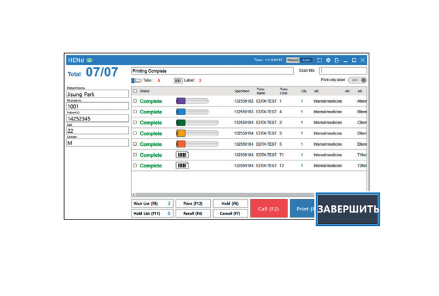Click the Receipt no. field showing 1001
439x296 pixels.
tap(97, 106)
